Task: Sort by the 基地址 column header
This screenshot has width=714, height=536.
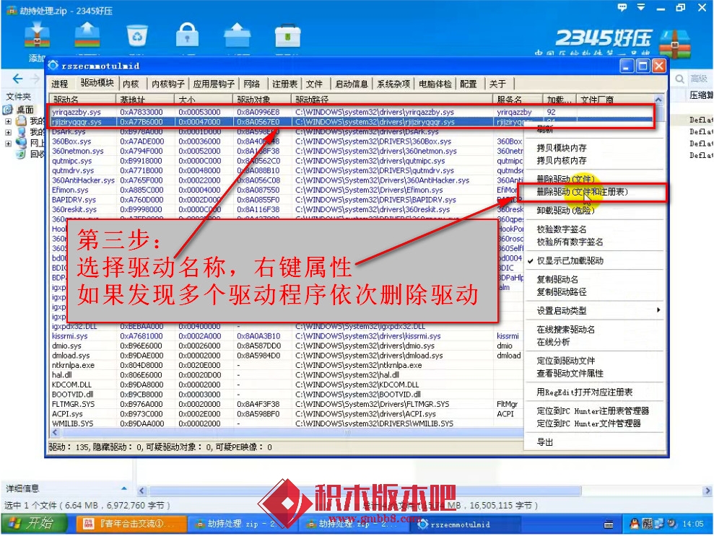Action: click(145, 99)
